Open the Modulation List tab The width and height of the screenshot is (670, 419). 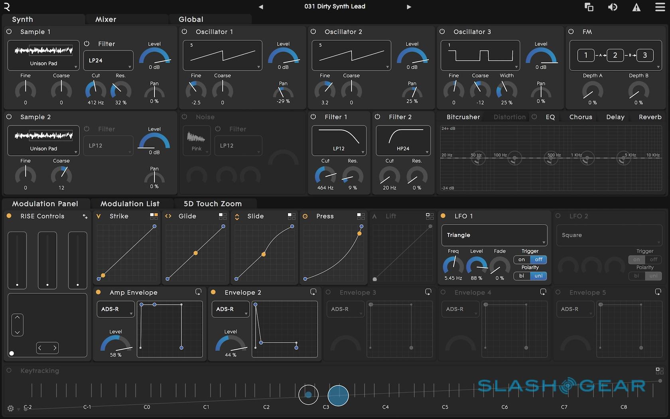click(x=130, y=204)
